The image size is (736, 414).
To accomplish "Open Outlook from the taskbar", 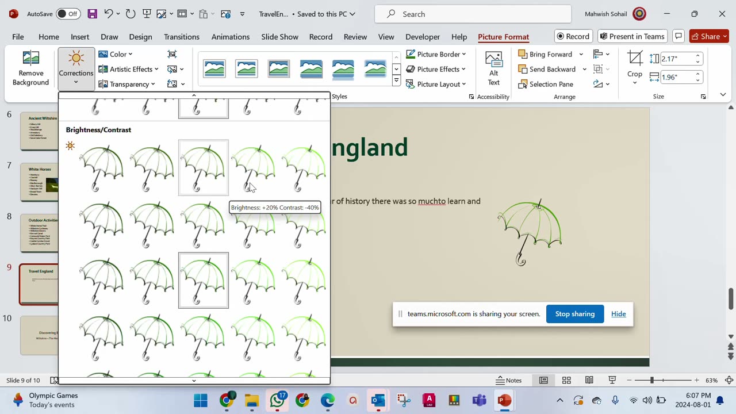I will click(378, 400).
